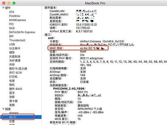Image resolution: width=167 pixels, height=125 pixels.
Task: Select PCI hardware item
Action: 11,24
